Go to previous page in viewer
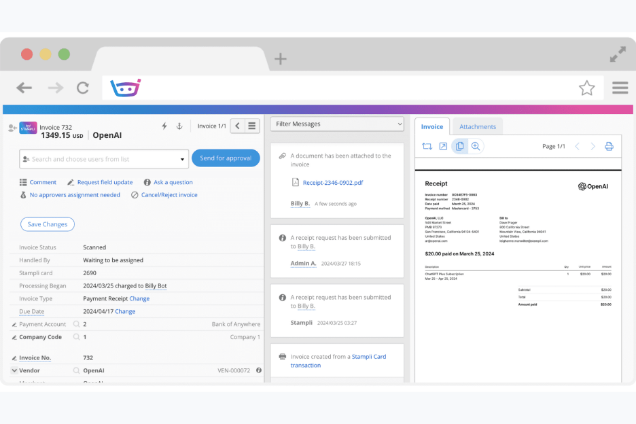 coord(577,147)
